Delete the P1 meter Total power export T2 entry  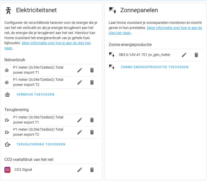(x=92, y=132)
